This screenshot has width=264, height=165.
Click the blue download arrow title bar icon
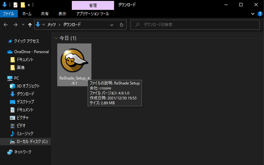coord(5,5)
